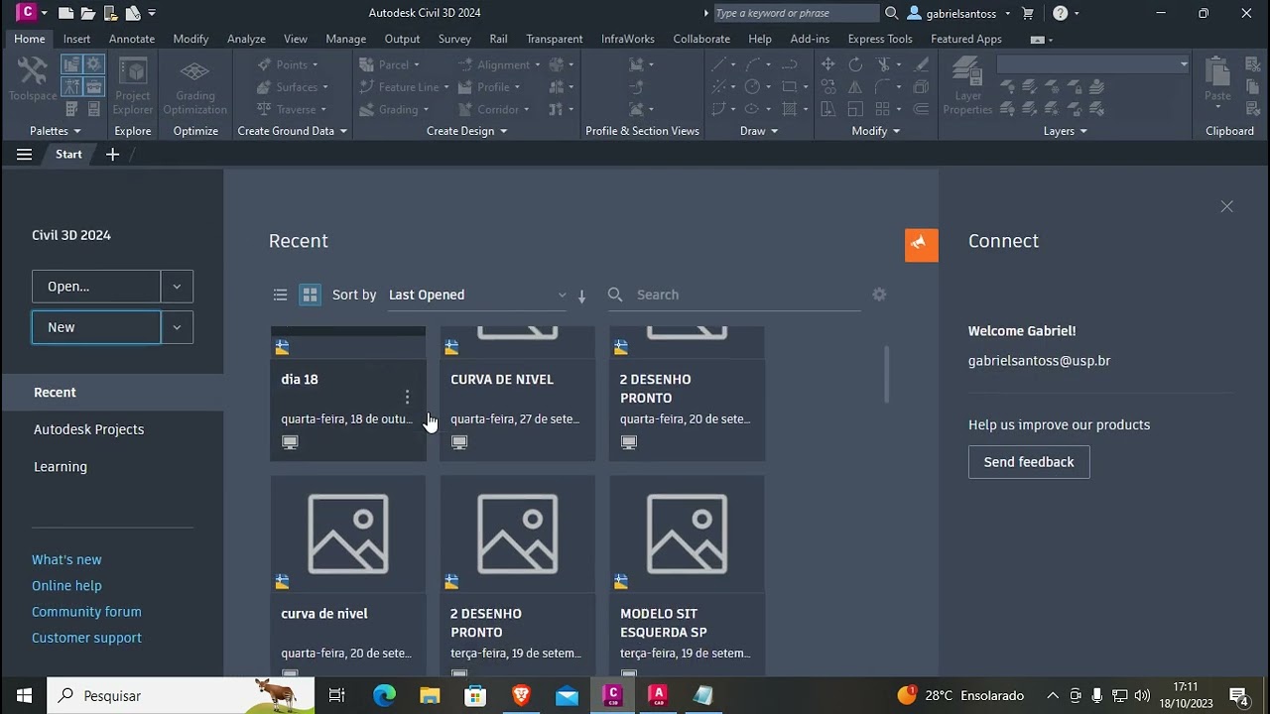Select the Line tool in Draw panel

[x=718, y=64]
